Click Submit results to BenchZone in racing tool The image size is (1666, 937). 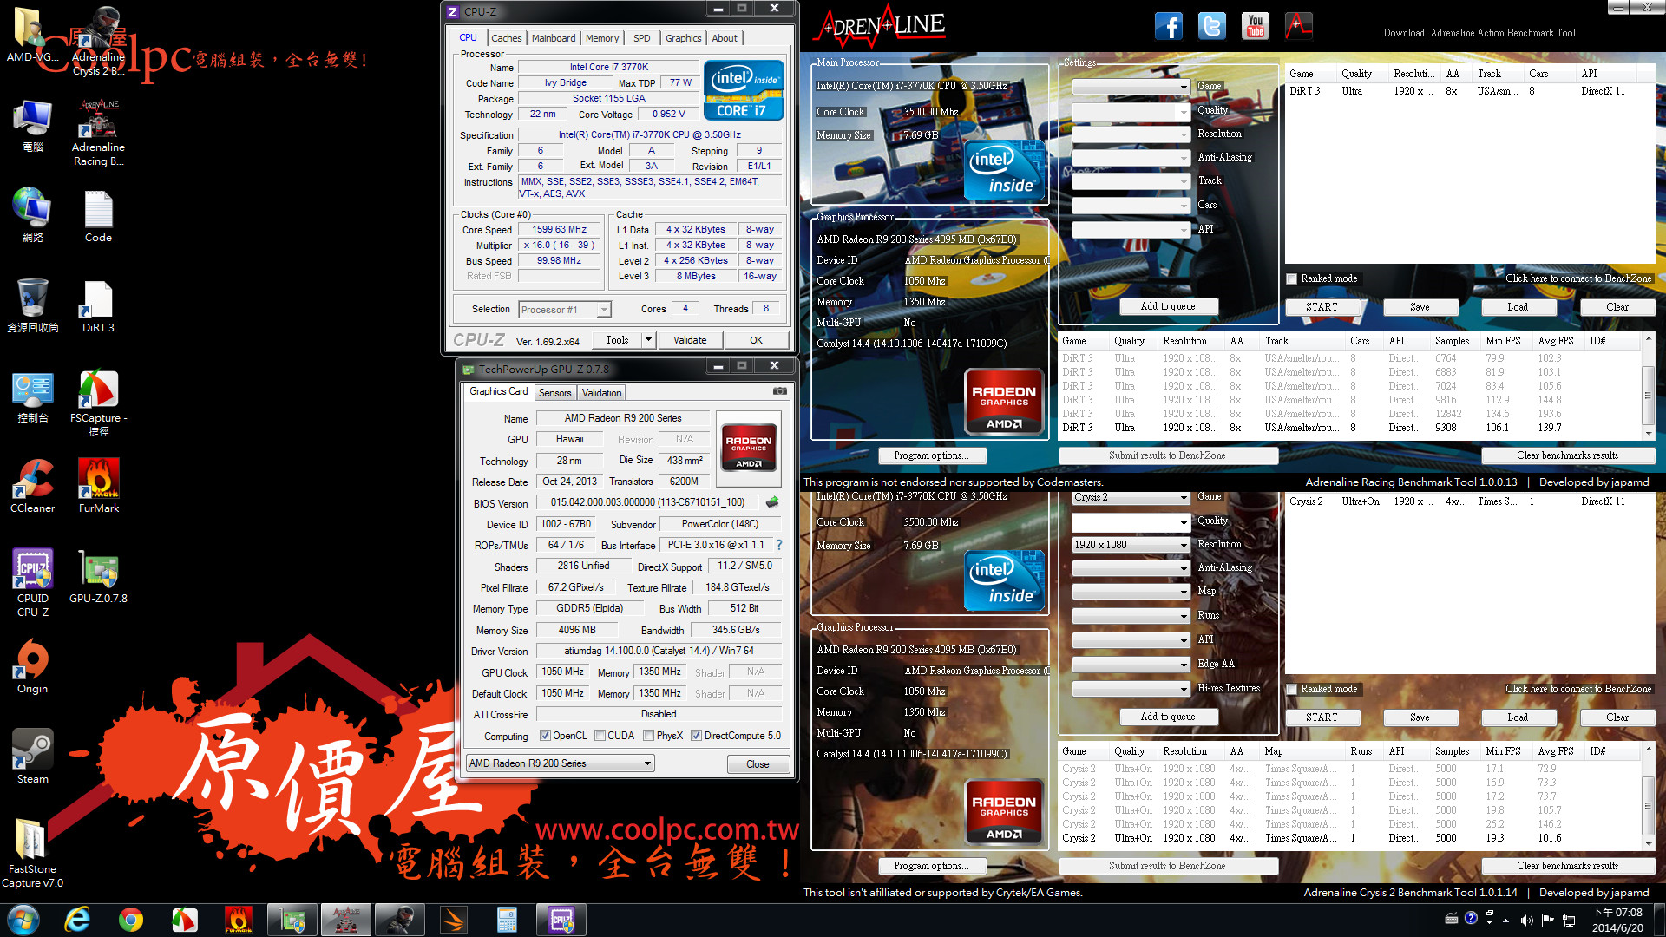[1167, 455]
